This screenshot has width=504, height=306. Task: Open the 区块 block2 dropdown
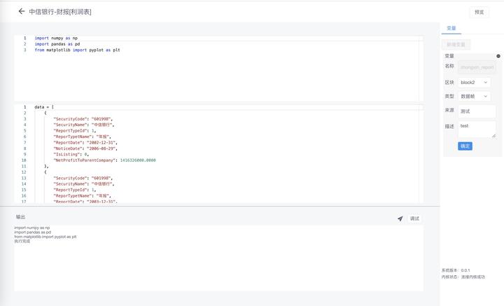475,83
